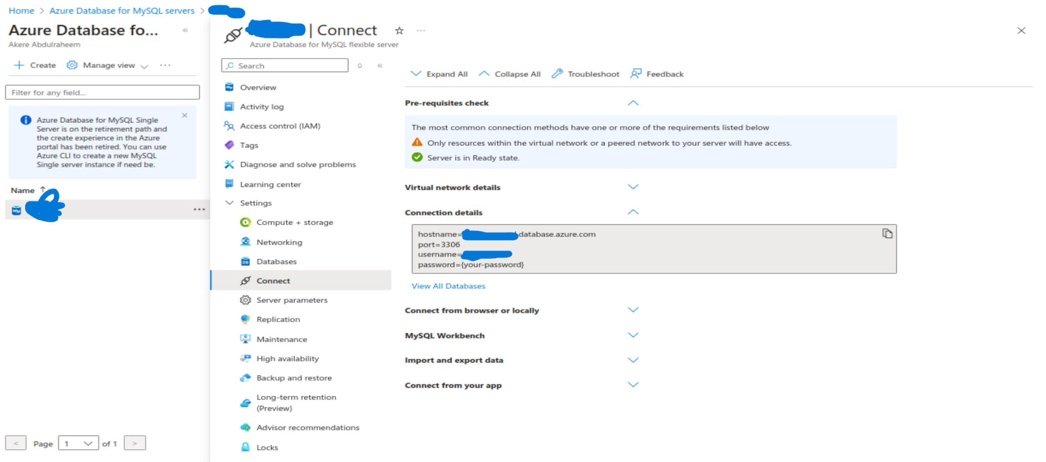Favorite this page with the star icon

pyautogui.click(x=399, y=31)
